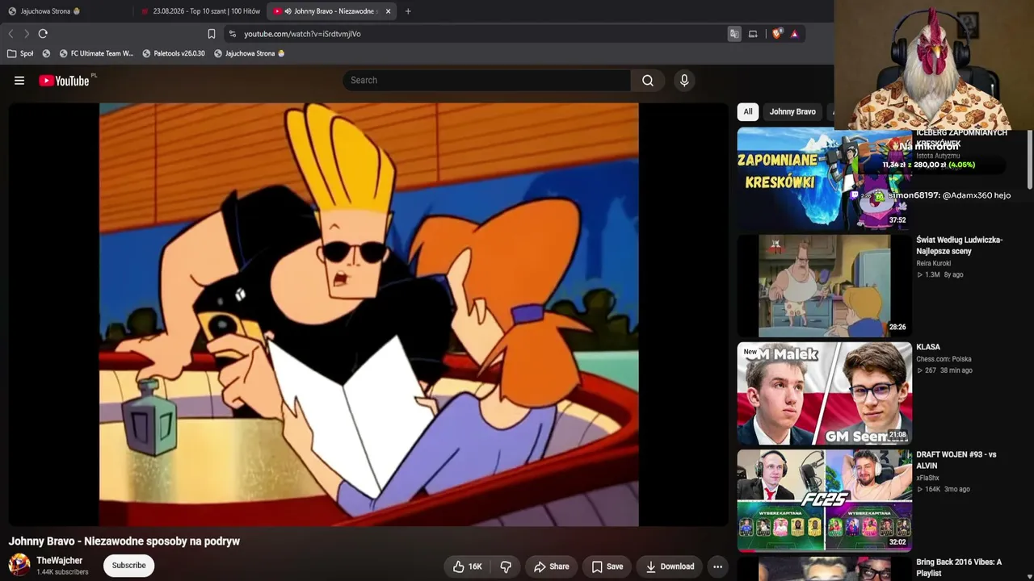Select the Johnny Bravo filter chip
The width and height of the screenshot is (1034, 581).
(792, 112)
